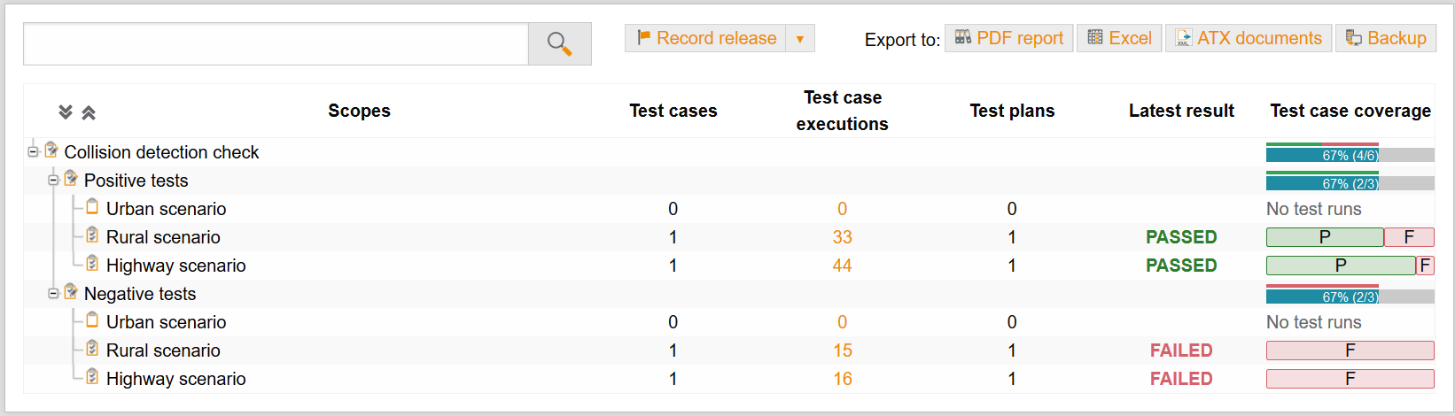Click the collapse all double-chevron icon

click(x=89, y=112)
